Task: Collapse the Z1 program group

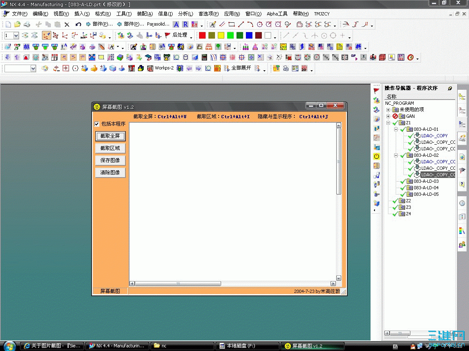Action: [x=388, y=123]
